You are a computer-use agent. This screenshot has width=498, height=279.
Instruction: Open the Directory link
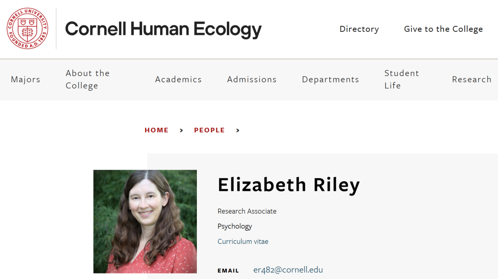click(359, 29)
